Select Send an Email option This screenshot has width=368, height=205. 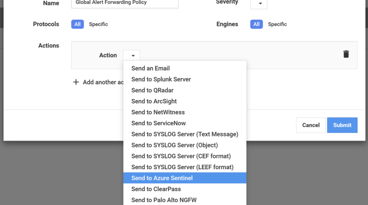pyautogui.click(x=185, y=68)
